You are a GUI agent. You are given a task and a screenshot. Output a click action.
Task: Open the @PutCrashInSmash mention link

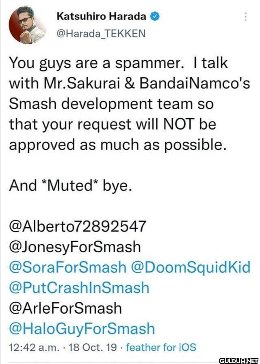[x=79, y=288]
